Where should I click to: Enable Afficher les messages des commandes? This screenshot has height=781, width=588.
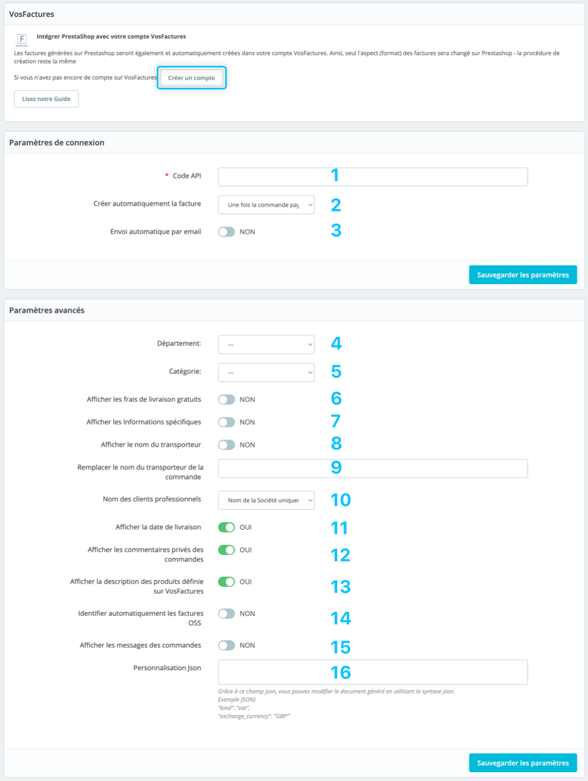pos(227,645)
